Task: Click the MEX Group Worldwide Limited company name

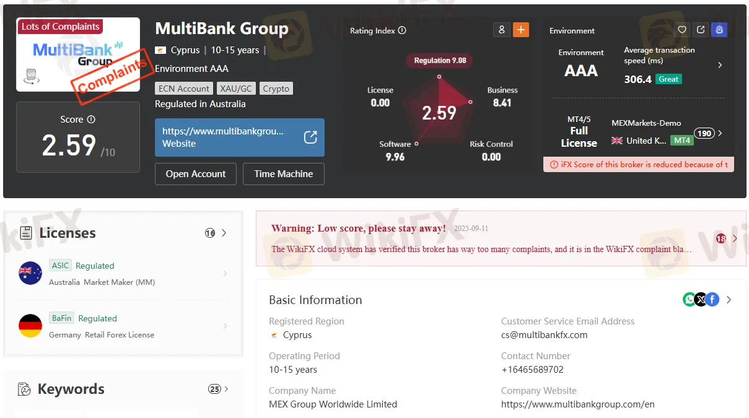Action: point(333,404)
